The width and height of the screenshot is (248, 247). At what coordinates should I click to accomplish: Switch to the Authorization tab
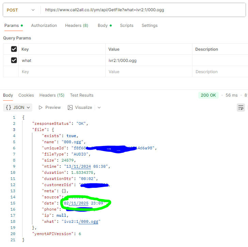click(44, 26)
